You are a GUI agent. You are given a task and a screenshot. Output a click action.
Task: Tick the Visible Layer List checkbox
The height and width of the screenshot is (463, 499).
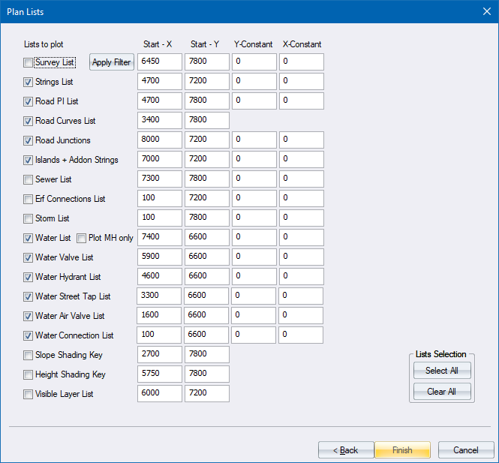(x=29, y=394)
